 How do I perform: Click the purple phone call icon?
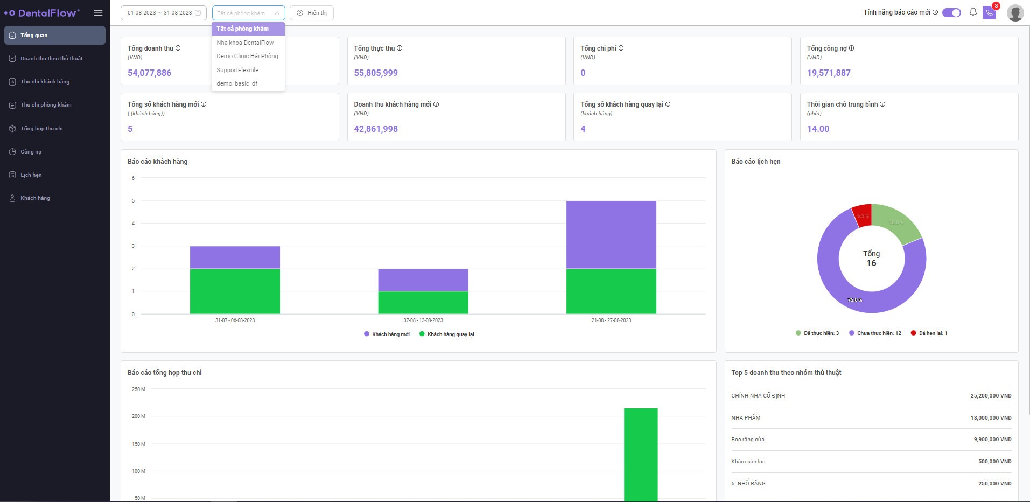[989, 13]
